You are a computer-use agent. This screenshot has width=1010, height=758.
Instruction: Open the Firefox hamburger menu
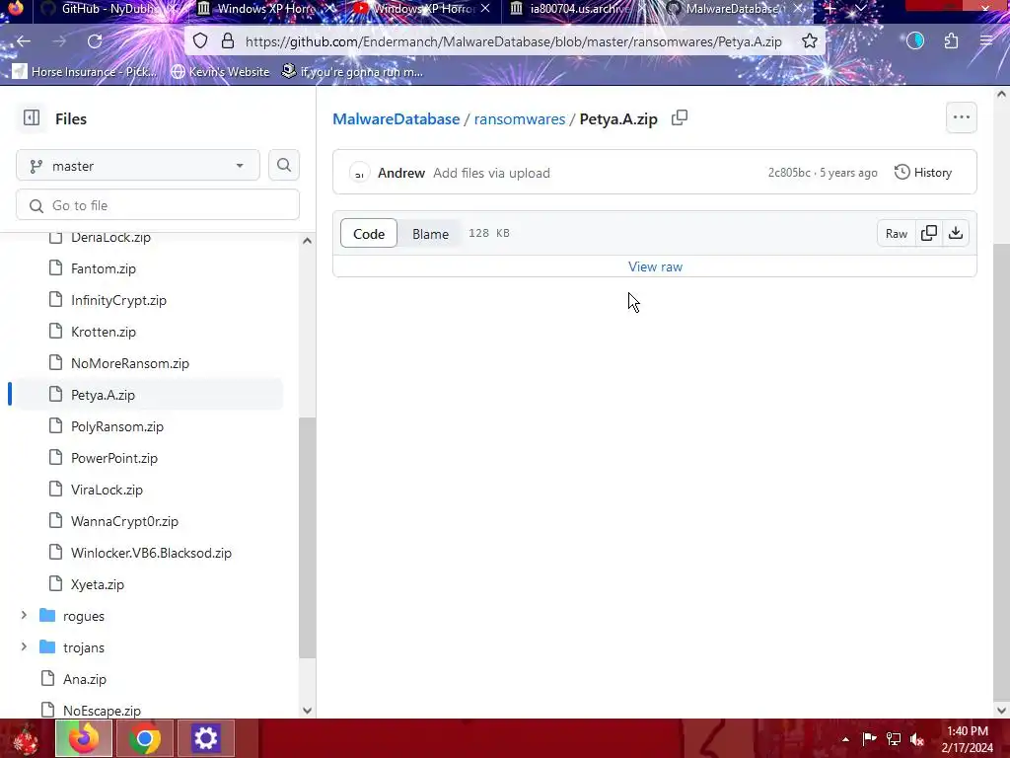[985, 41]
